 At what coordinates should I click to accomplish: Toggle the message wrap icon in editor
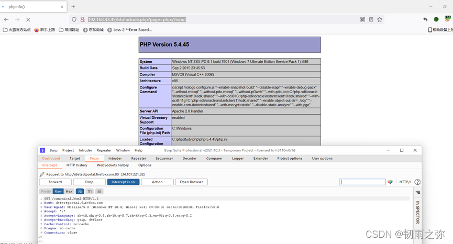[x=80, y=191]
